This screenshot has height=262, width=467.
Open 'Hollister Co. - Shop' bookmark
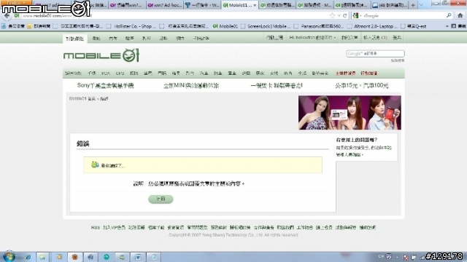point(131,26)
